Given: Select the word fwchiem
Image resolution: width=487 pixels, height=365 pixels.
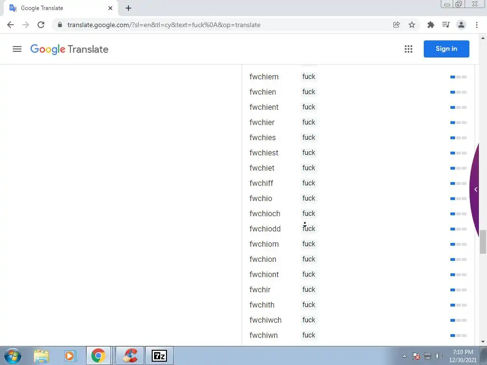Looking at the screenshot, I should pyautogui.click(x=264, y=77).
